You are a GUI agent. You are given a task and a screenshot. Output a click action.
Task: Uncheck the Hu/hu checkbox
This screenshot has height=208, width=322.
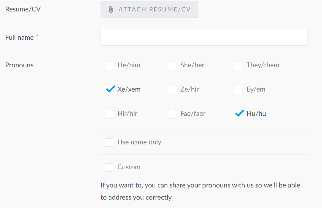tap(238, 114)
